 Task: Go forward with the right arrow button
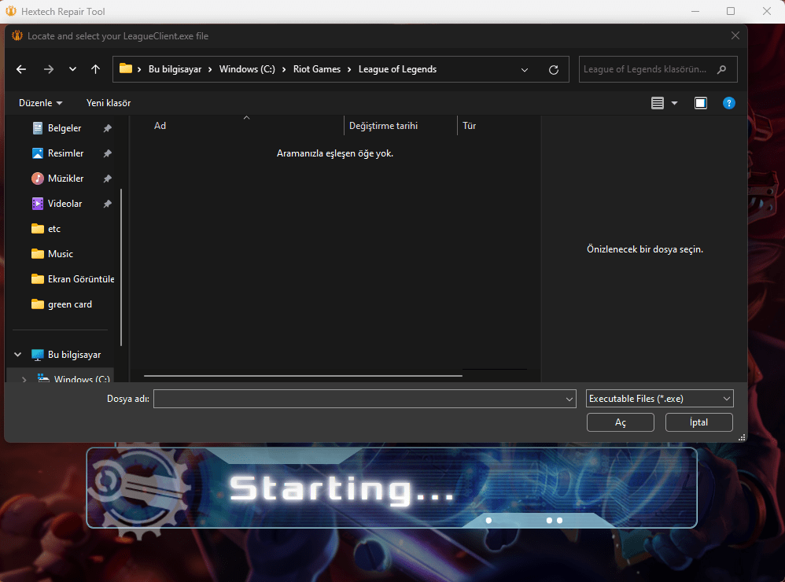pos(49,69)
